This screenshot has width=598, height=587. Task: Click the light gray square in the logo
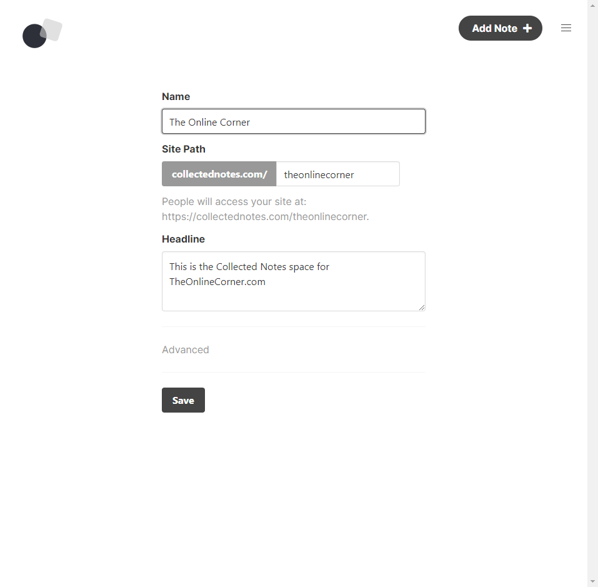(x=52, y=29)
